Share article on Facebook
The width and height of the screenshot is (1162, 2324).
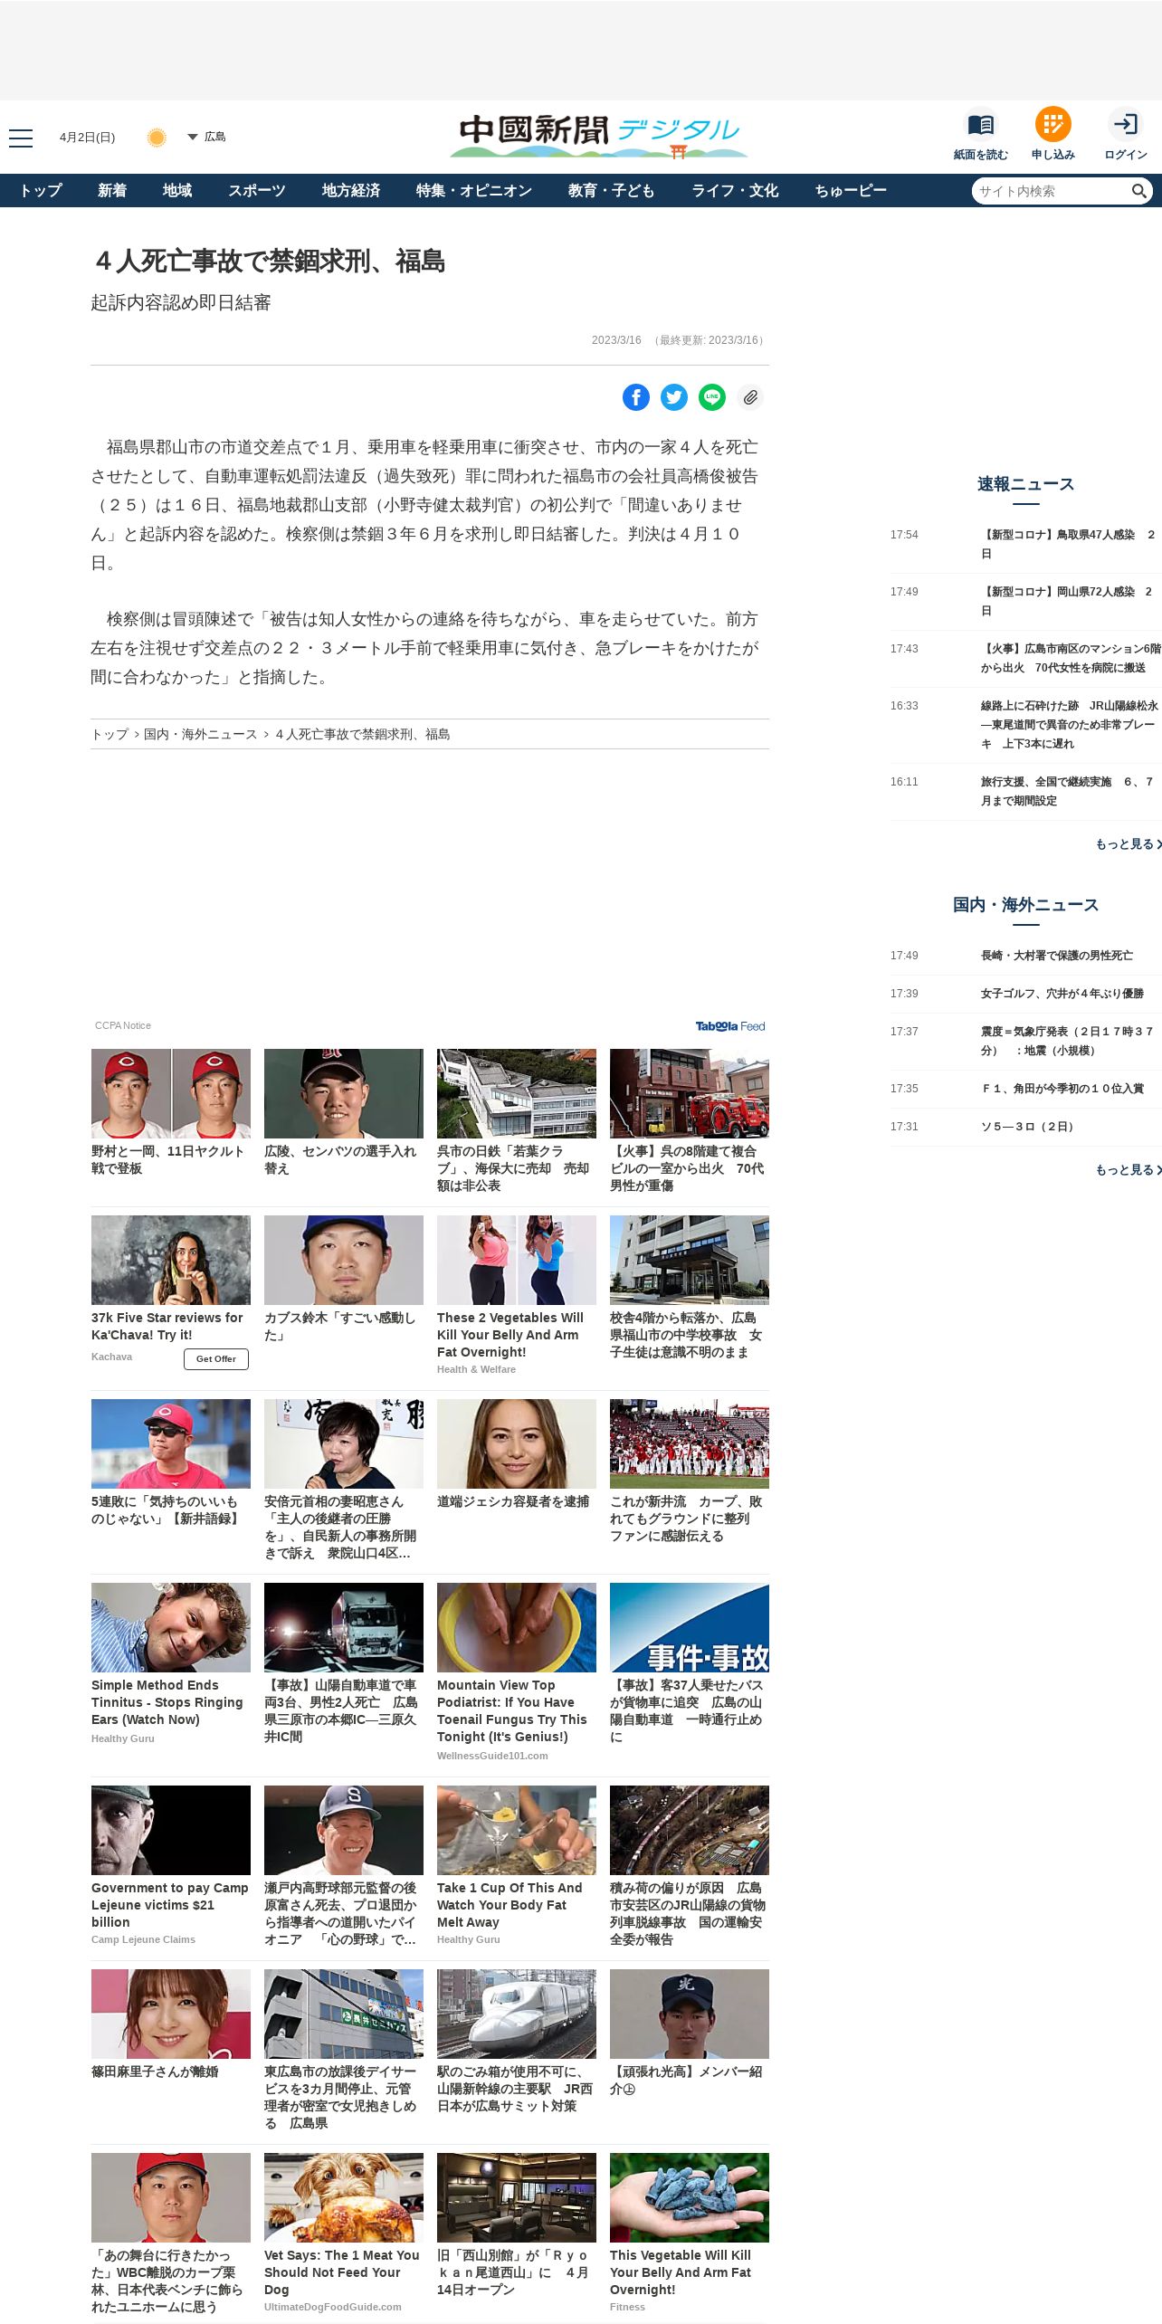pyautogui.click(x=636, y=397)
